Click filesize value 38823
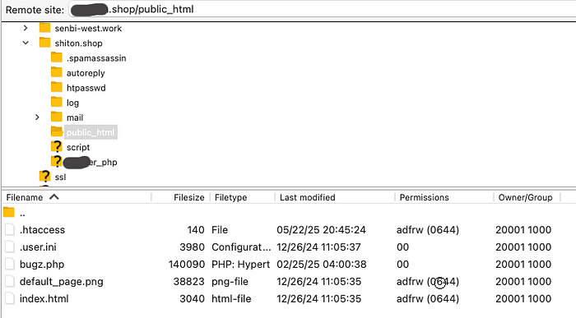Screen dimensions: 576x318 pyautogui.click(x=188, y=282)
